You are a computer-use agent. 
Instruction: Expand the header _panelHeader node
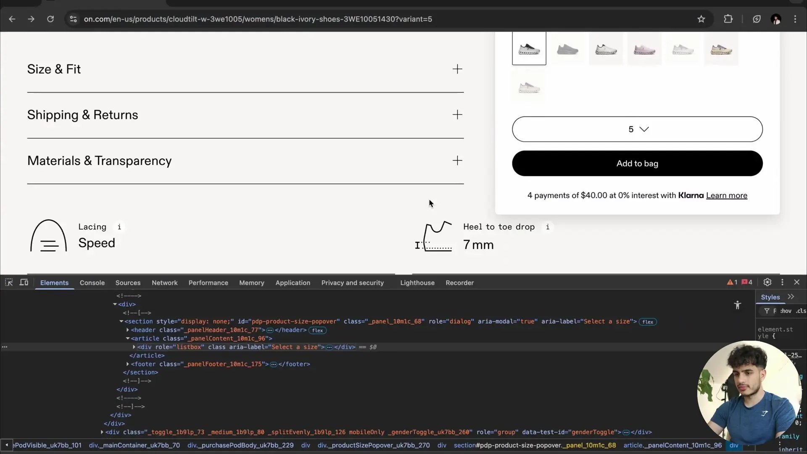click(128, 330)
